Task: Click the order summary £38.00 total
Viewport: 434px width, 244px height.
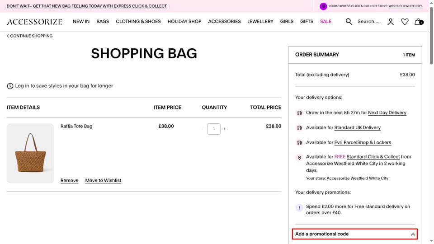Action: tap(407, 75)
